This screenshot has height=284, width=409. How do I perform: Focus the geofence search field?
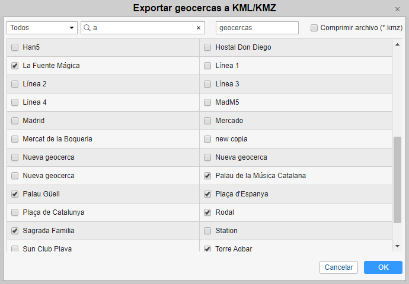(143, 28)
